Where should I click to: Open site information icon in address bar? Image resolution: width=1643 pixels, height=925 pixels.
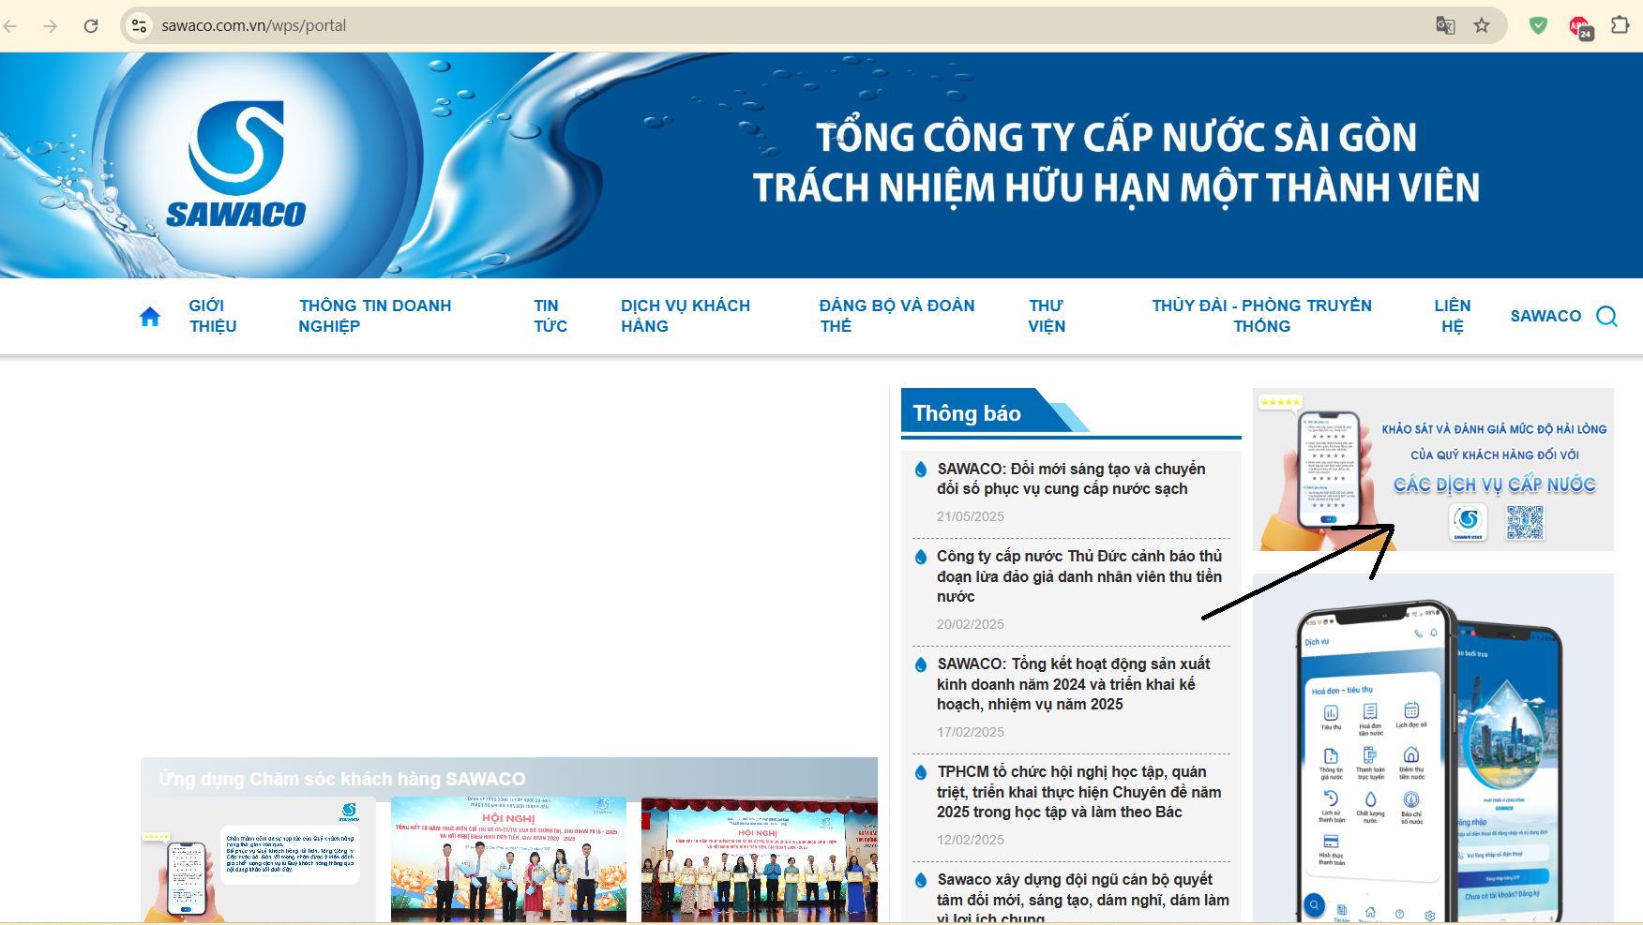point(139,25)
